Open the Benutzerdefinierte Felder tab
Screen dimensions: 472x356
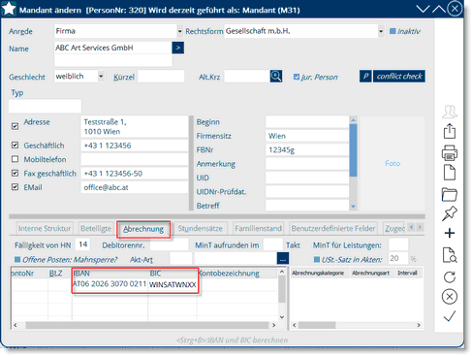click(x=333, y=229)
